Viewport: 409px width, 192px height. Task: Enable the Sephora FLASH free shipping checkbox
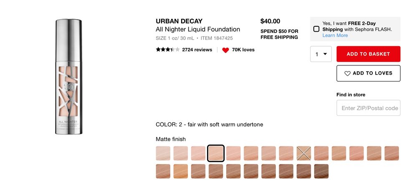coord(316,29)
